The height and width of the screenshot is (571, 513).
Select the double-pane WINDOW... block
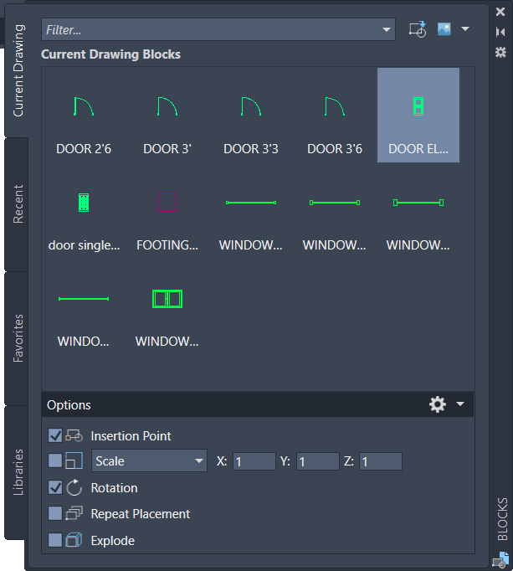167,308
